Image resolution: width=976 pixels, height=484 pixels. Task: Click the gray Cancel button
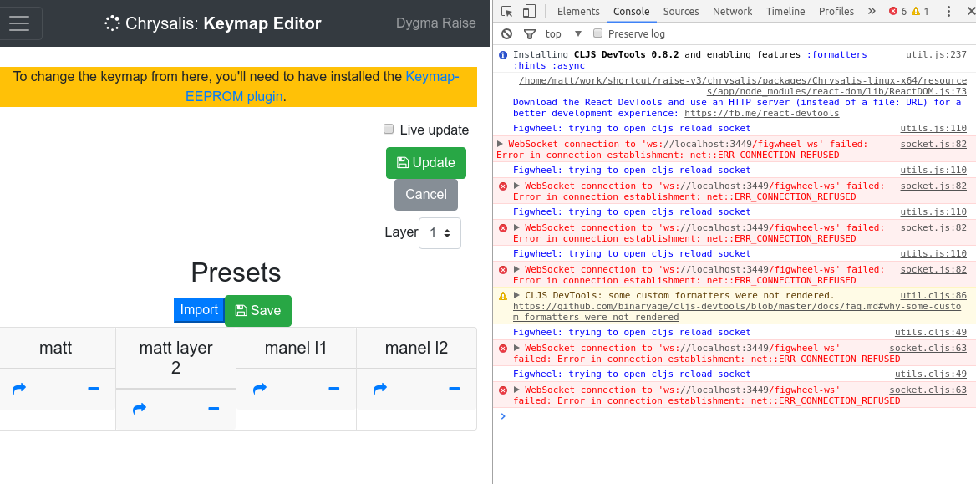click(426, 194)
